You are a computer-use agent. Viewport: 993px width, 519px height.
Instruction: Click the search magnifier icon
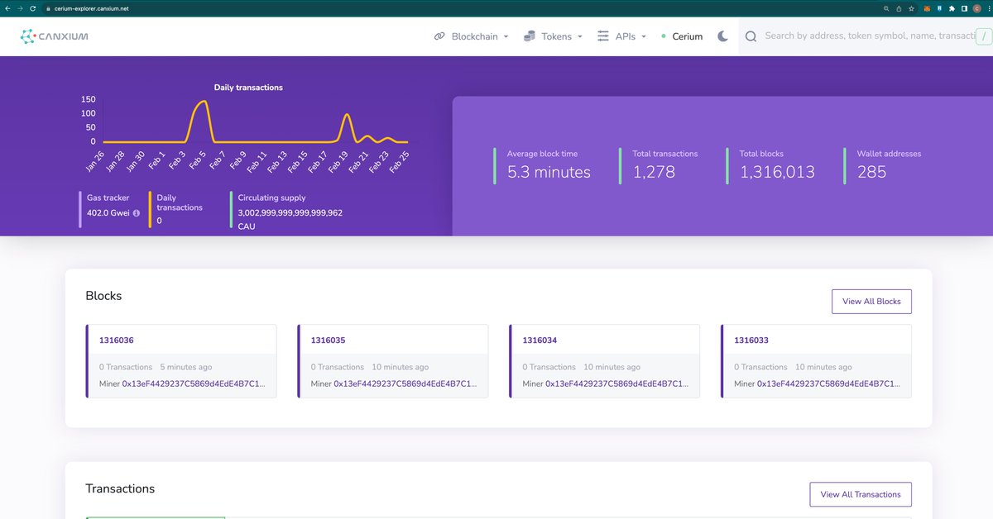tap(751, 36)
